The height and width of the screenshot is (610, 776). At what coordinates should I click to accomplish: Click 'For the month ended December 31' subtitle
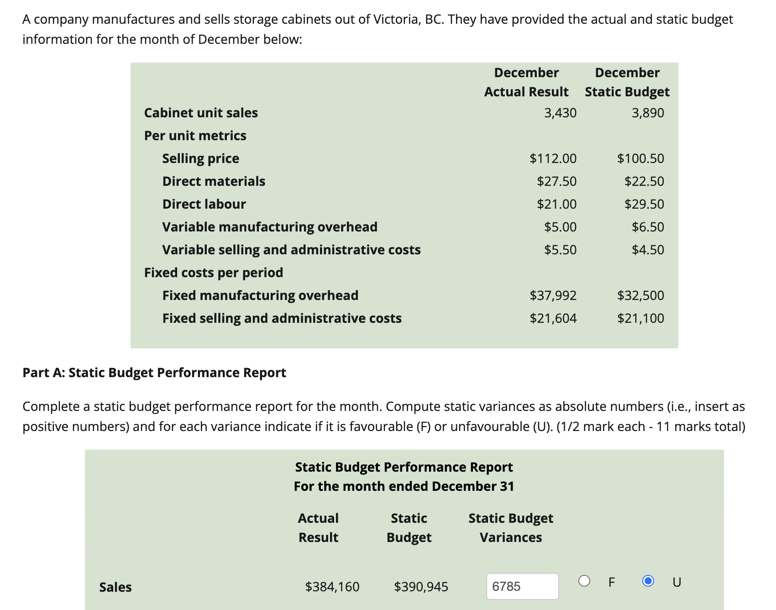(404, 486)
